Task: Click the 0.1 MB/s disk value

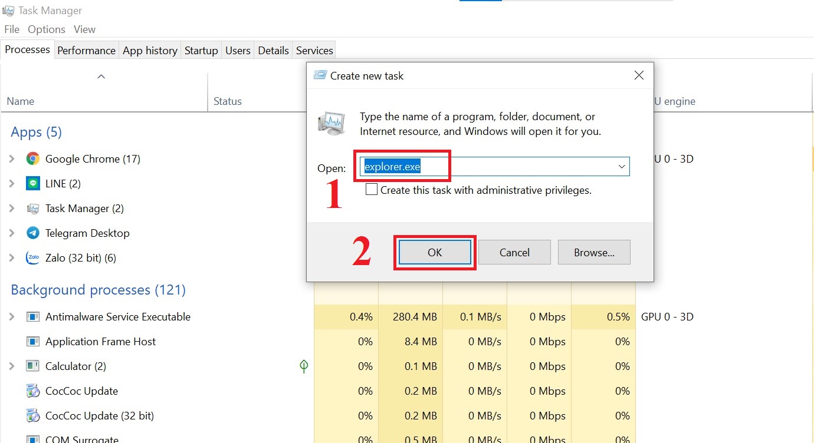Action: point(481,316)
